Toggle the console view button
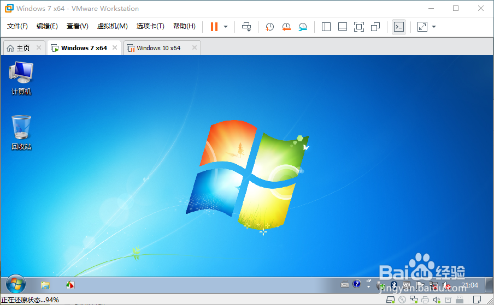 399,27
